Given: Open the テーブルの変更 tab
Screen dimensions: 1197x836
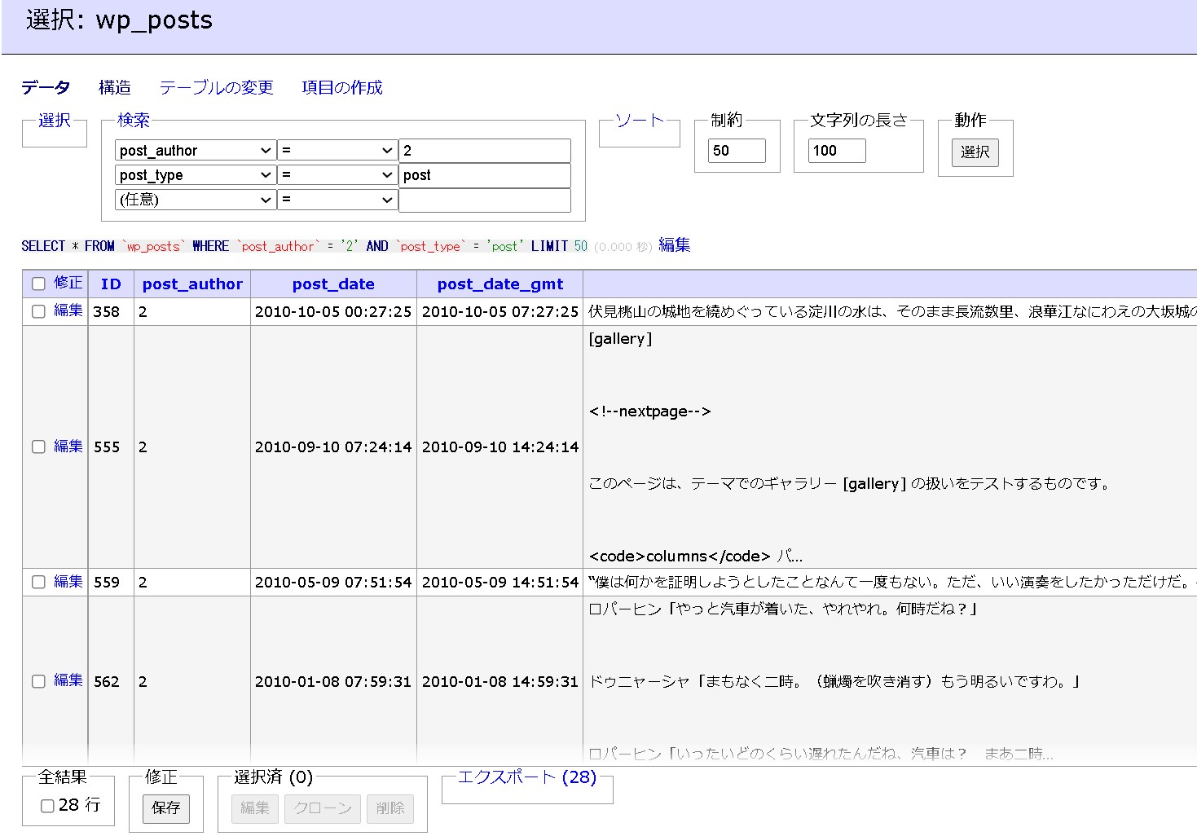Looking at the screenshot, I should point(216,87).
